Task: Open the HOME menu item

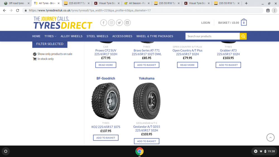Action: [36, 36]
